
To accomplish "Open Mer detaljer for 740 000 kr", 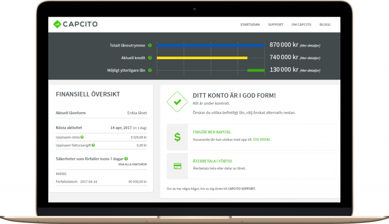I will 310,58.
